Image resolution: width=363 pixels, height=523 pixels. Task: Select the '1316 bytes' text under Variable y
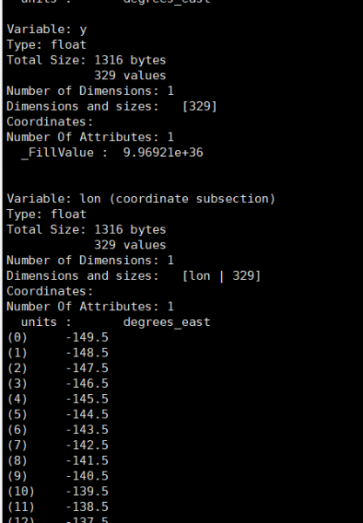[x=130, y=60]
